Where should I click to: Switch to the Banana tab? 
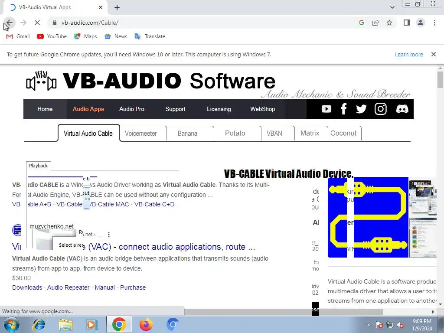point(190,134)
